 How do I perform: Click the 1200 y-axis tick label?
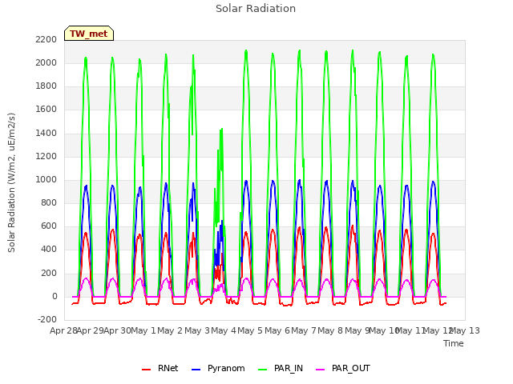click(46, 157)
